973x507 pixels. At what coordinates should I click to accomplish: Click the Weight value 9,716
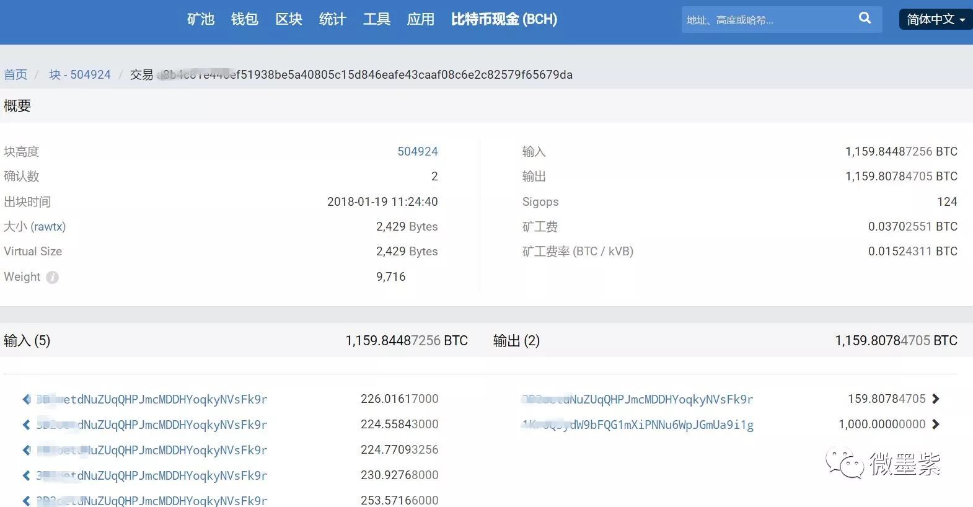tap(391, 276)
